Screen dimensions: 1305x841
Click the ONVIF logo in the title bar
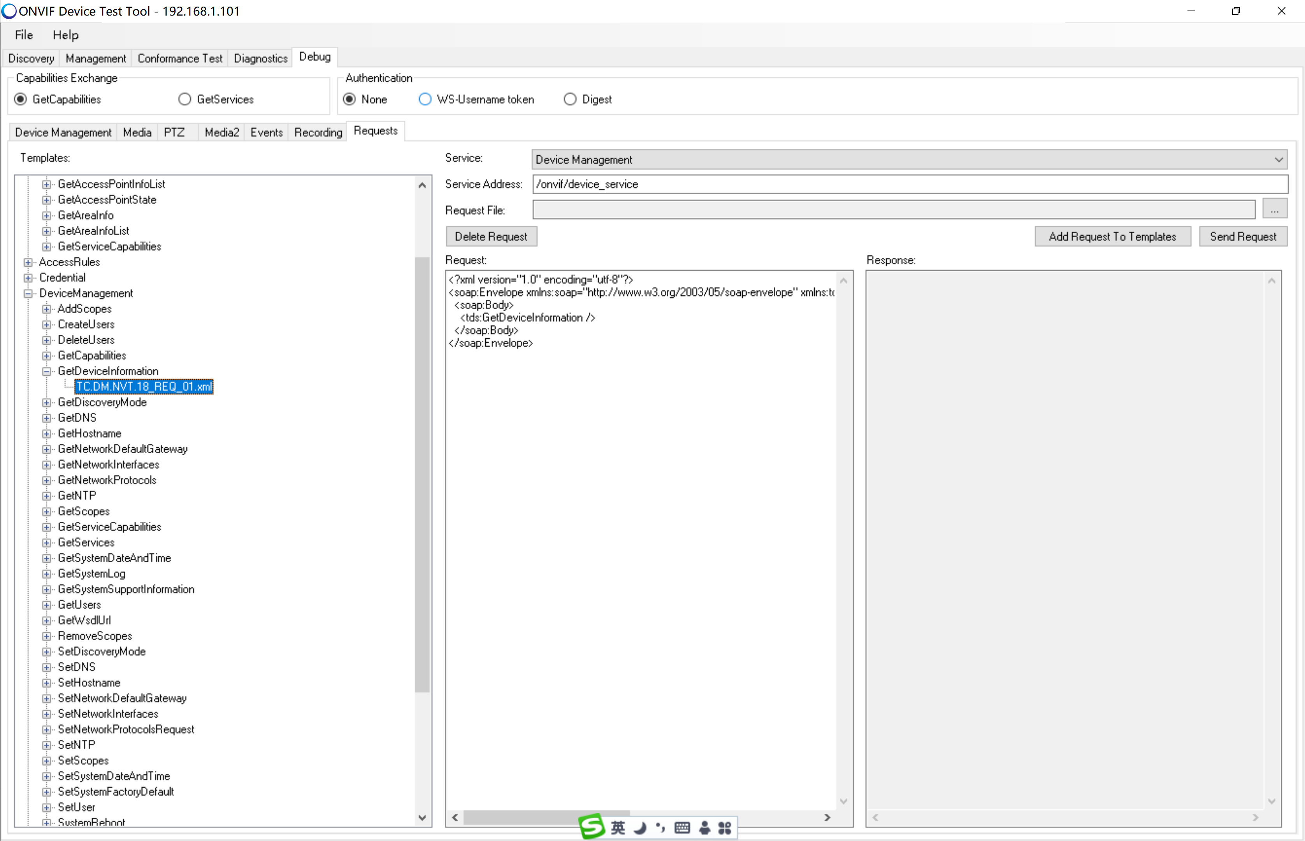tap(9, 11)
